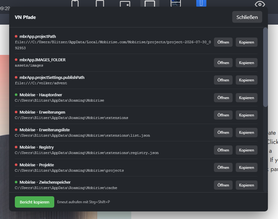This screenshot has width=278, height=219.
Task: Click the file:///C:/volker/advent path text
Action: tap(41, 83)
